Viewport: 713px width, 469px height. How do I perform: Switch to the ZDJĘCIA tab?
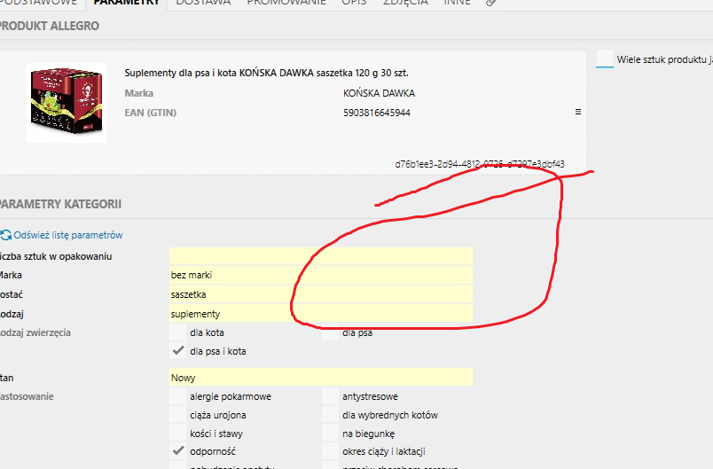[x=405, y=3]
